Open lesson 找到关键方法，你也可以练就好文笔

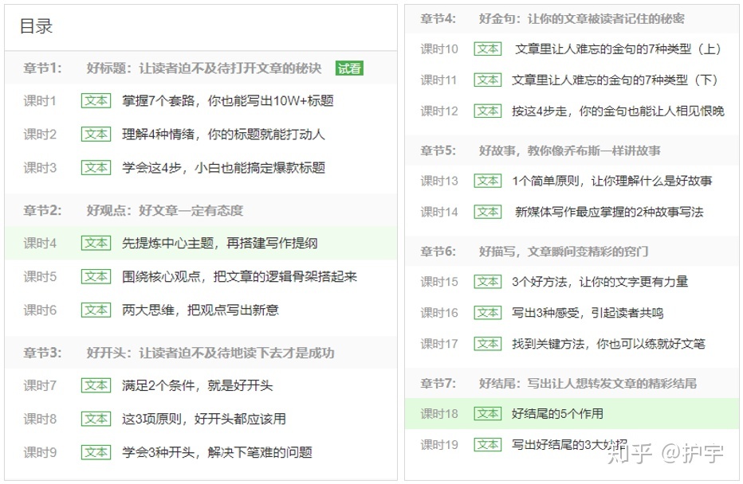pyautogui.click(x=608, y=344)
